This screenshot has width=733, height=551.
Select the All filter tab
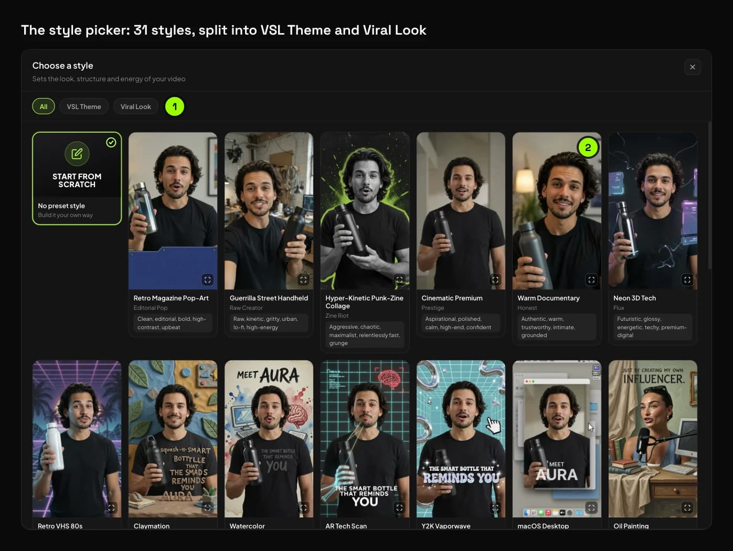(44, 106)
